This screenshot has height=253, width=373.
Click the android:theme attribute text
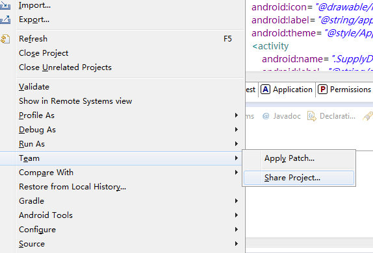(283, 33)
